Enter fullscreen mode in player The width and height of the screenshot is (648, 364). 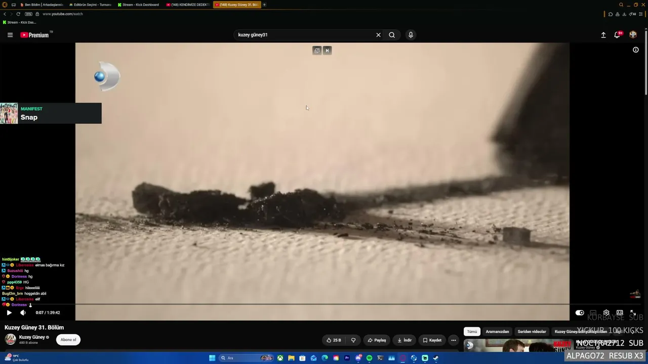633,313
